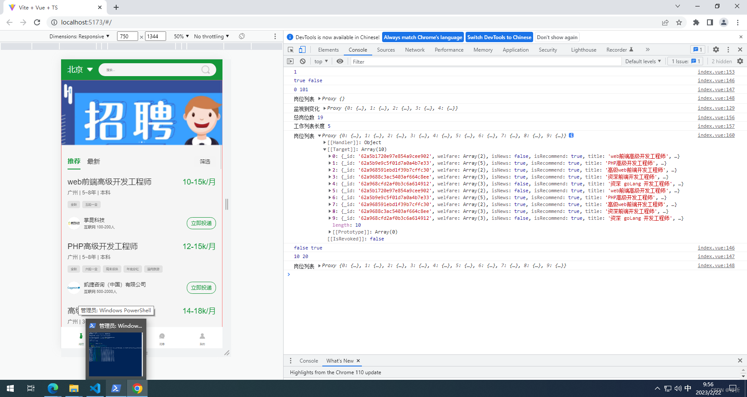This screenshot has height=397, width=747.
Task: Toggle the device toolbar
Action: click(x=302, y=49)
